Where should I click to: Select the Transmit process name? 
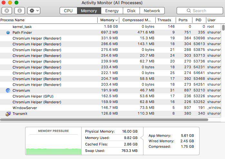pos(20,114)
